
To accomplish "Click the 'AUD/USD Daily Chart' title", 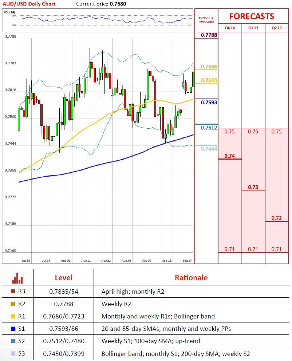I will click(29, 4).
